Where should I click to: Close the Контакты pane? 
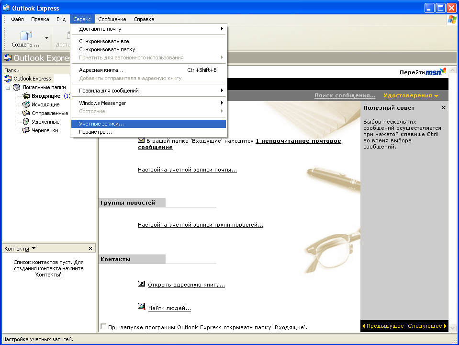pyautogui.click(x=90, y=249)
